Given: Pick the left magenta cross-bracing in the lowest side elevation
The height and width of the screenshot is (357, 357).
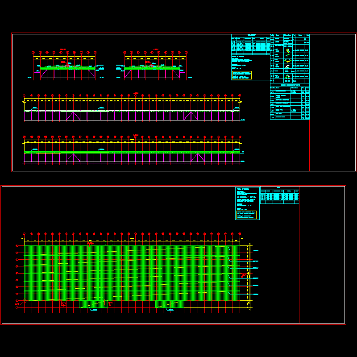Looking at the screenshot, I should click(73, 158).
